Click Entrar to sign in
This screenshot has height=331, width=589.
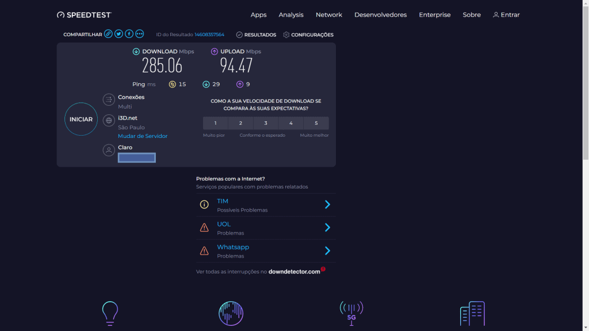506,15
